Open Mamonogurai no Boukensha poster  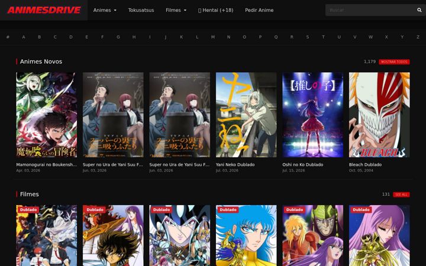(47, 115)
